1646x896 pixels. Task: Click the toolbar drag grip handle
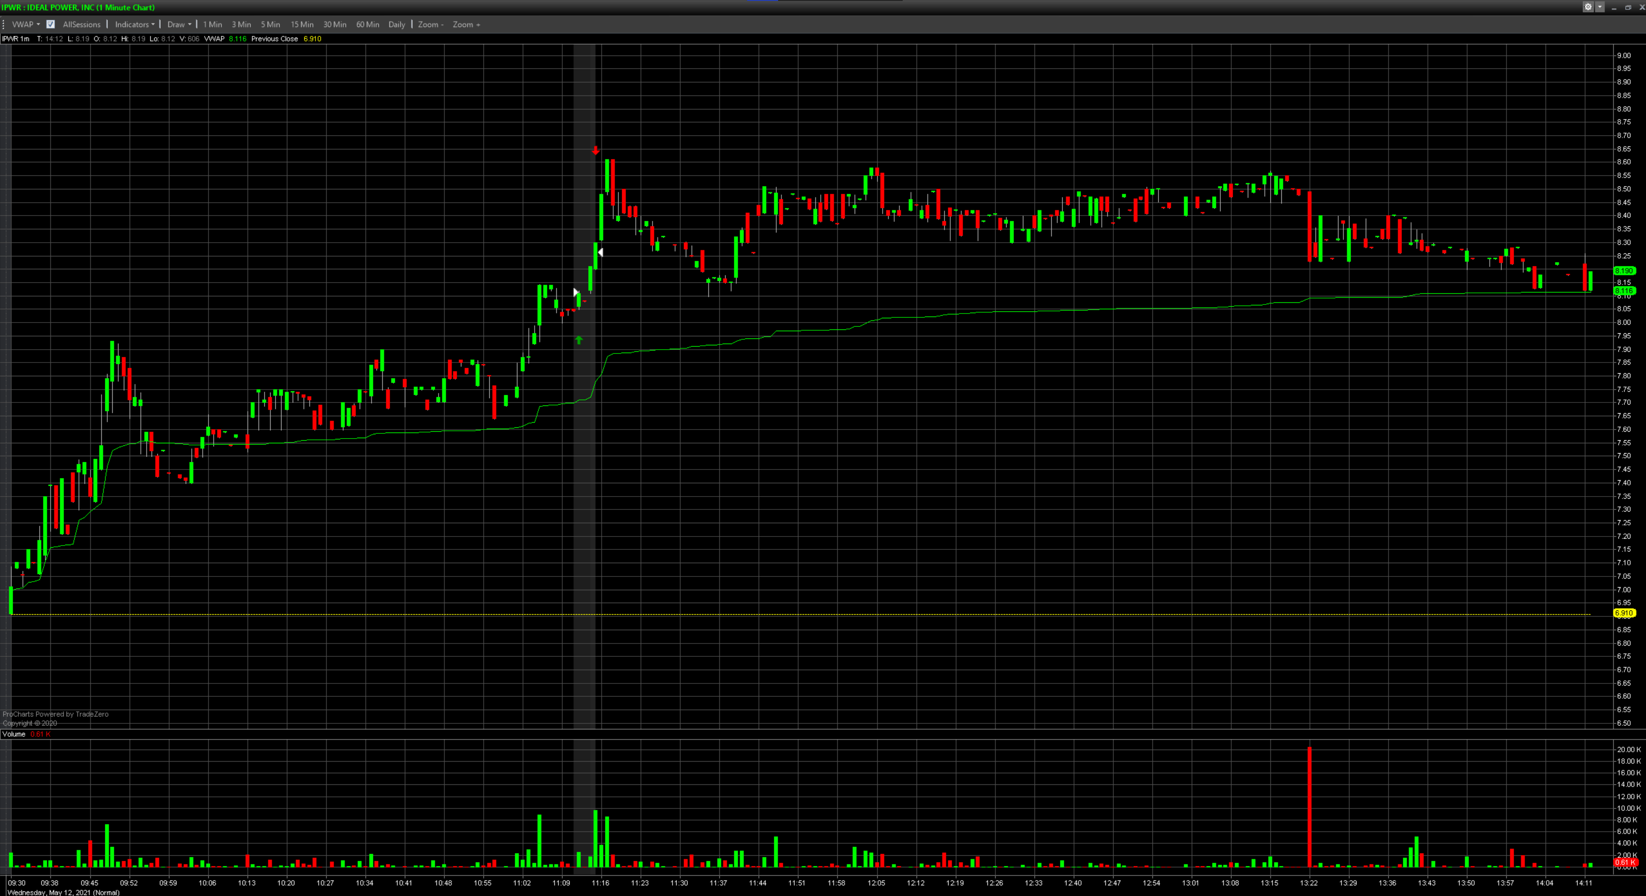tap(4, 24)
